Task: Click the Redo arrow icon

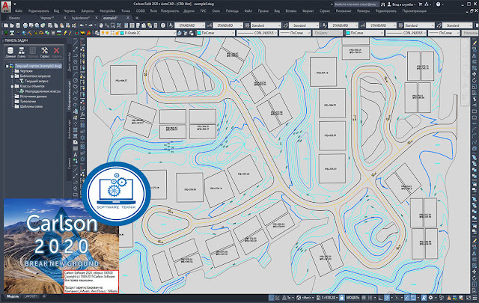Action: [x=91, y=25]
